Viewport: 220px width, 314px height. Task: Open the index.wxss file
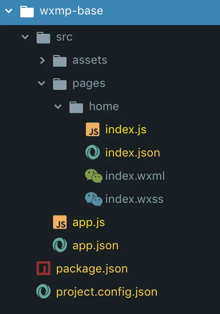point(135,199)
